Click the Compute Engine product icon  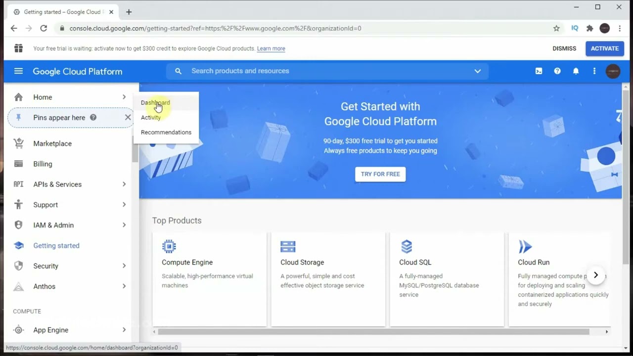[x=169, y=246]
